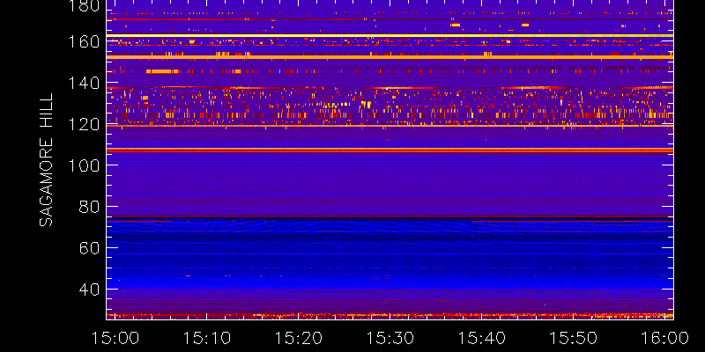Click the 15:40 time axis label
705x352 pixels.
(x=482, y=338)
